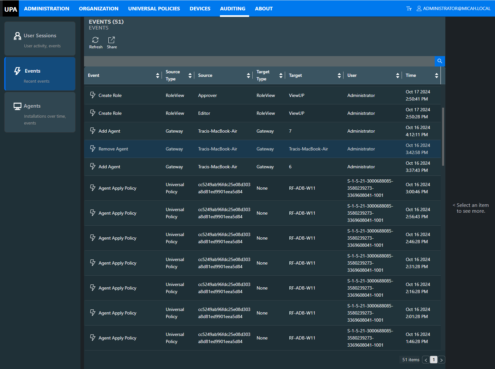The image size is (495, 369).
Task: Click lightning icon of Remove Agent event
Action: click(x=93, y=149)
